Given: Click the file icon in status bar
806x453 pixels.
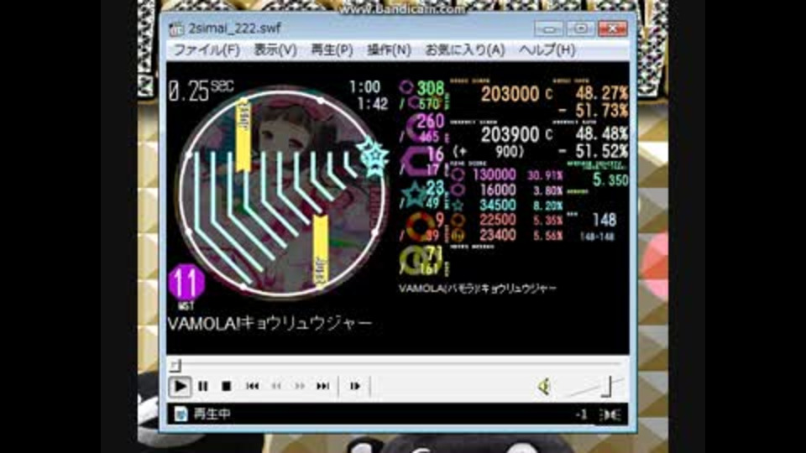Looking at the screenshot, I should tap(181, 414).
